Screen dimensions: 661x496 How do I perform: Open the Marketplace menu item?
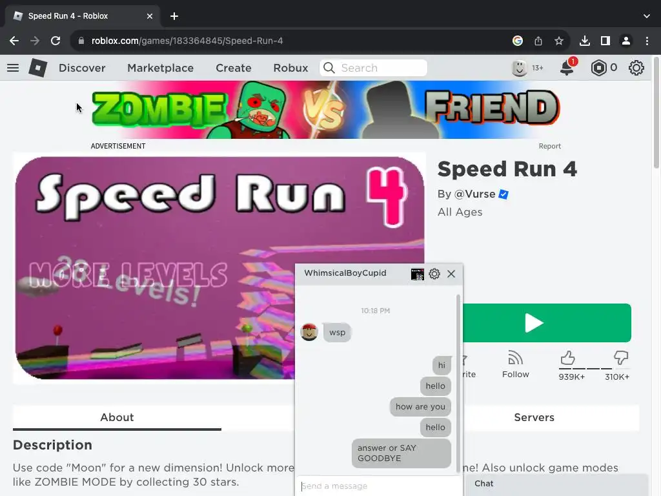[x=160, y=68]
